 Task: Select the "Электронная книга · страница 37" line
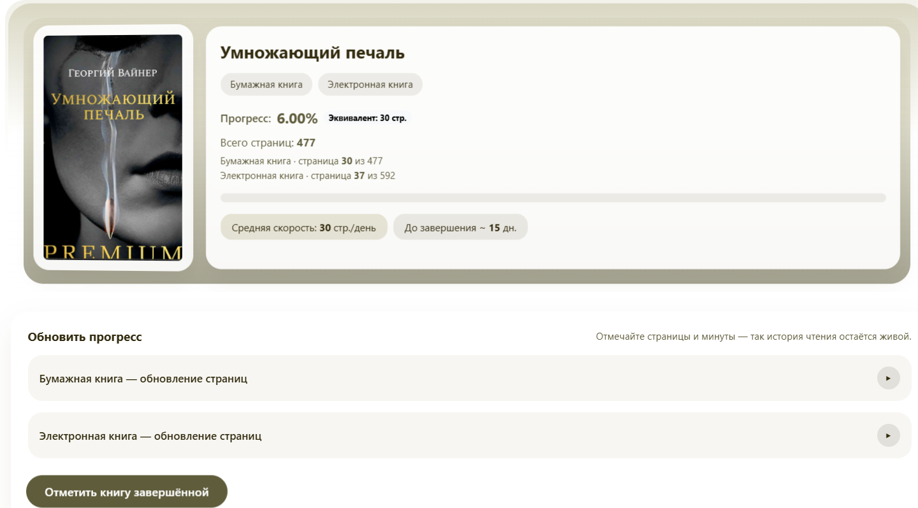(x=308, y=176)
